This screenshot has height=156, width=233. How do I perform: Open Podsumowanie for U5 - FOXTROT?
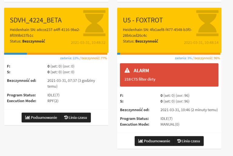154,141
